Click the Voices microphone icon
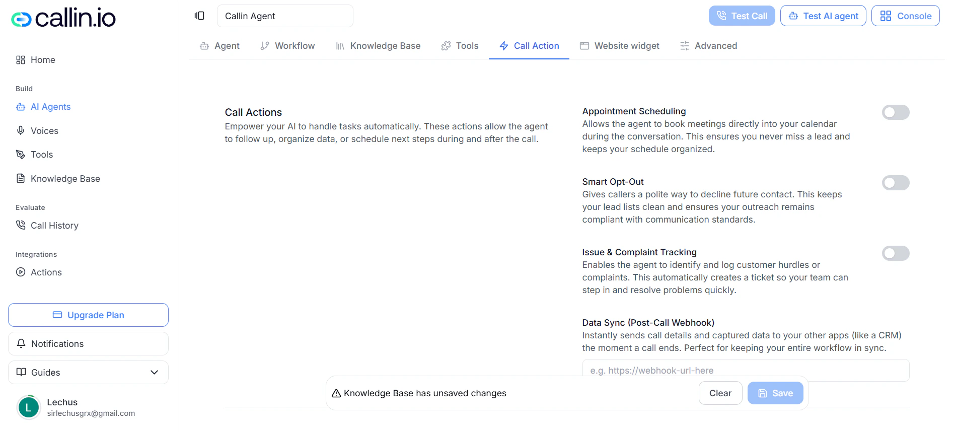The width and height of the screenshot is (955, 432). [x=21, y=130]
